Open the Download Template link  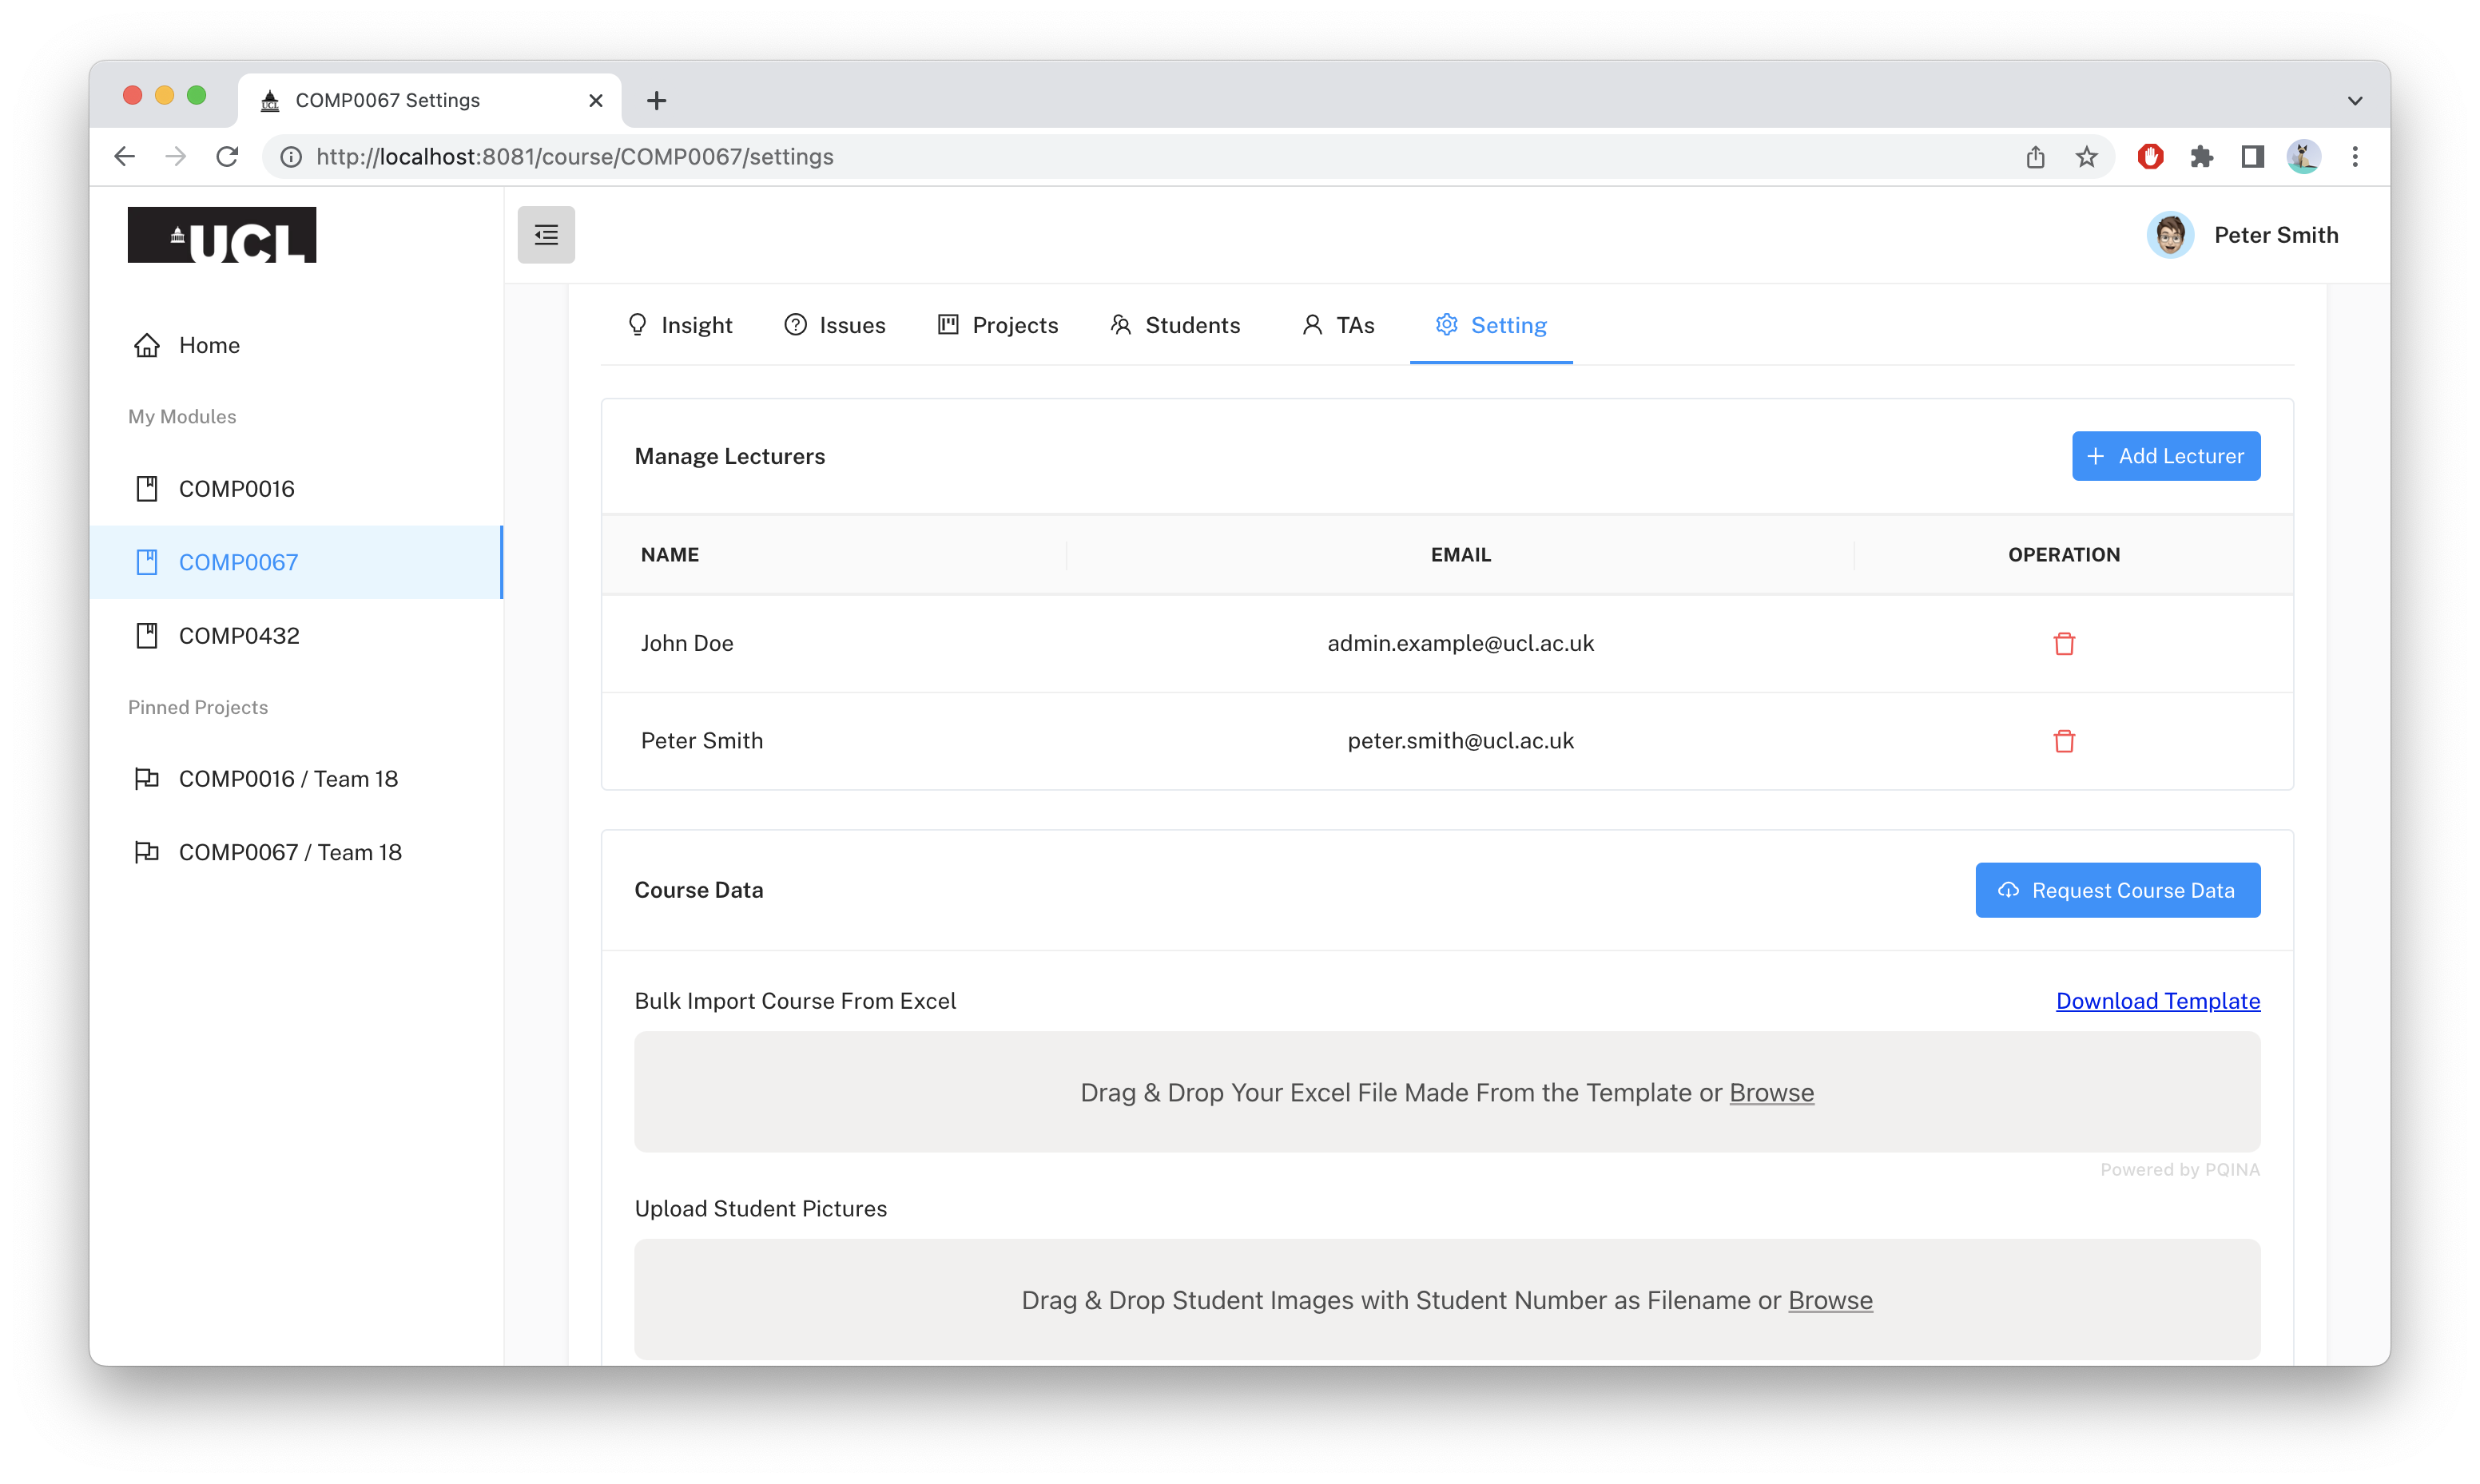[2158, 1001]
